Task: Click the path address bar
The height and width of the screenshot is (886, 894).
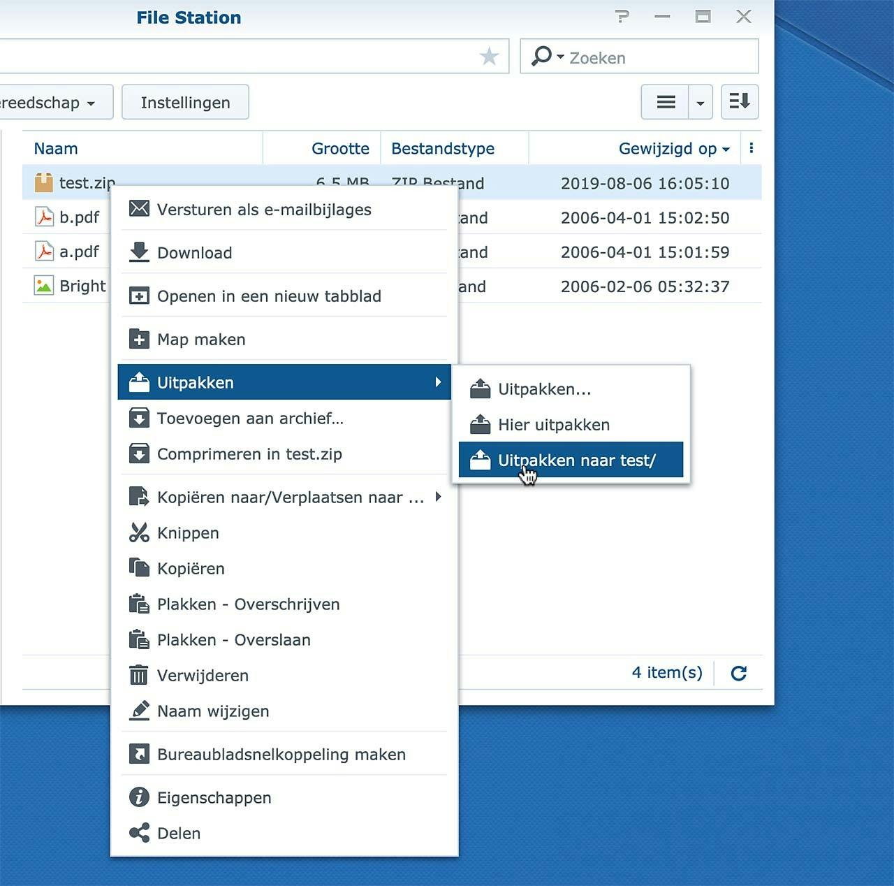Action: click(254, 57)
